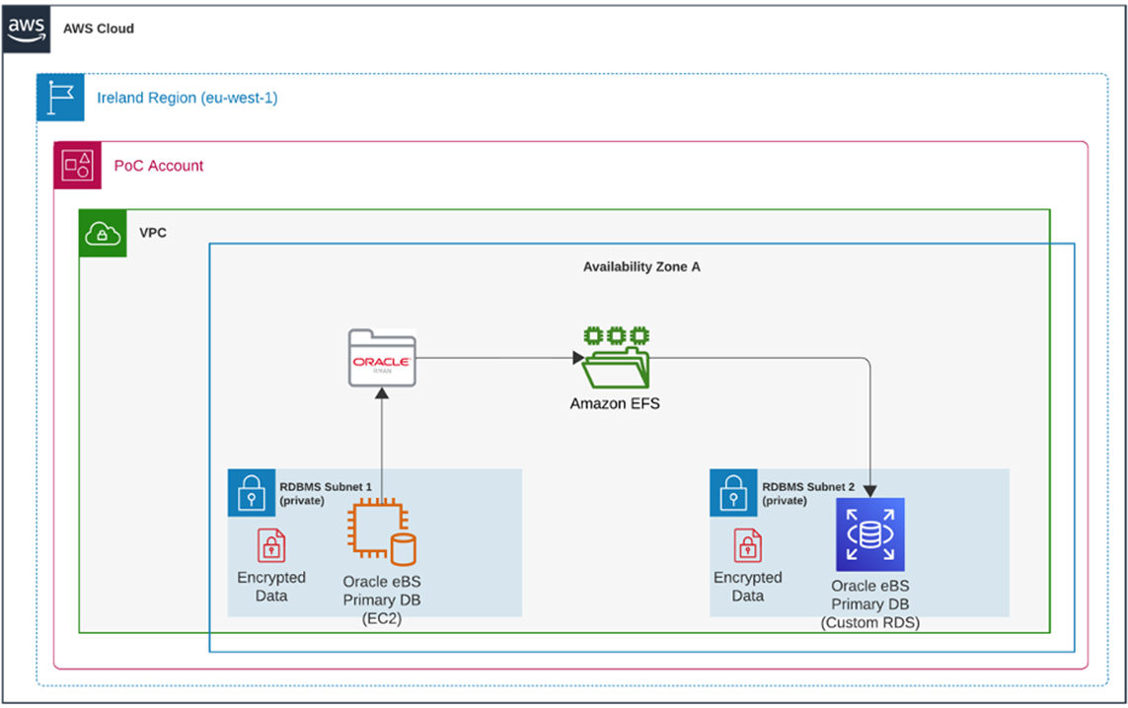Viewport: 1128px width, 708px height.
Task: Select the Amazon EFS folder icon
Action: coord(616,358)
